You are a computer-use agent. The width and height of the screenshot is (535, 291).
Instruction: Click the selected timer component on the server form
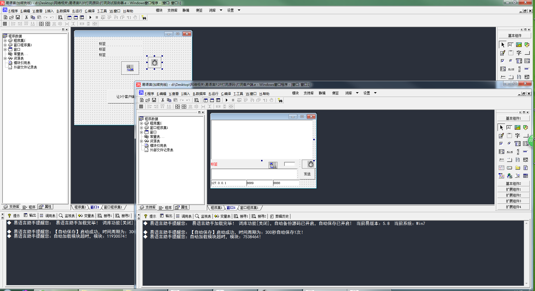tap(155, 62)
